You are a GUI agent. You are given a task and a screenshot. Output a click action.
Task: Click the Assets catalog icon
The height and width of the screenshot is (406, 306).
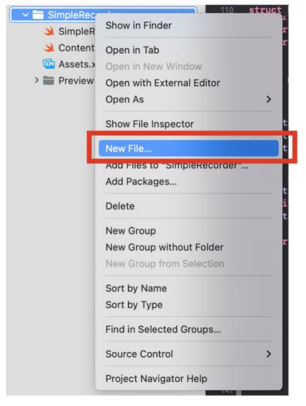48,64
